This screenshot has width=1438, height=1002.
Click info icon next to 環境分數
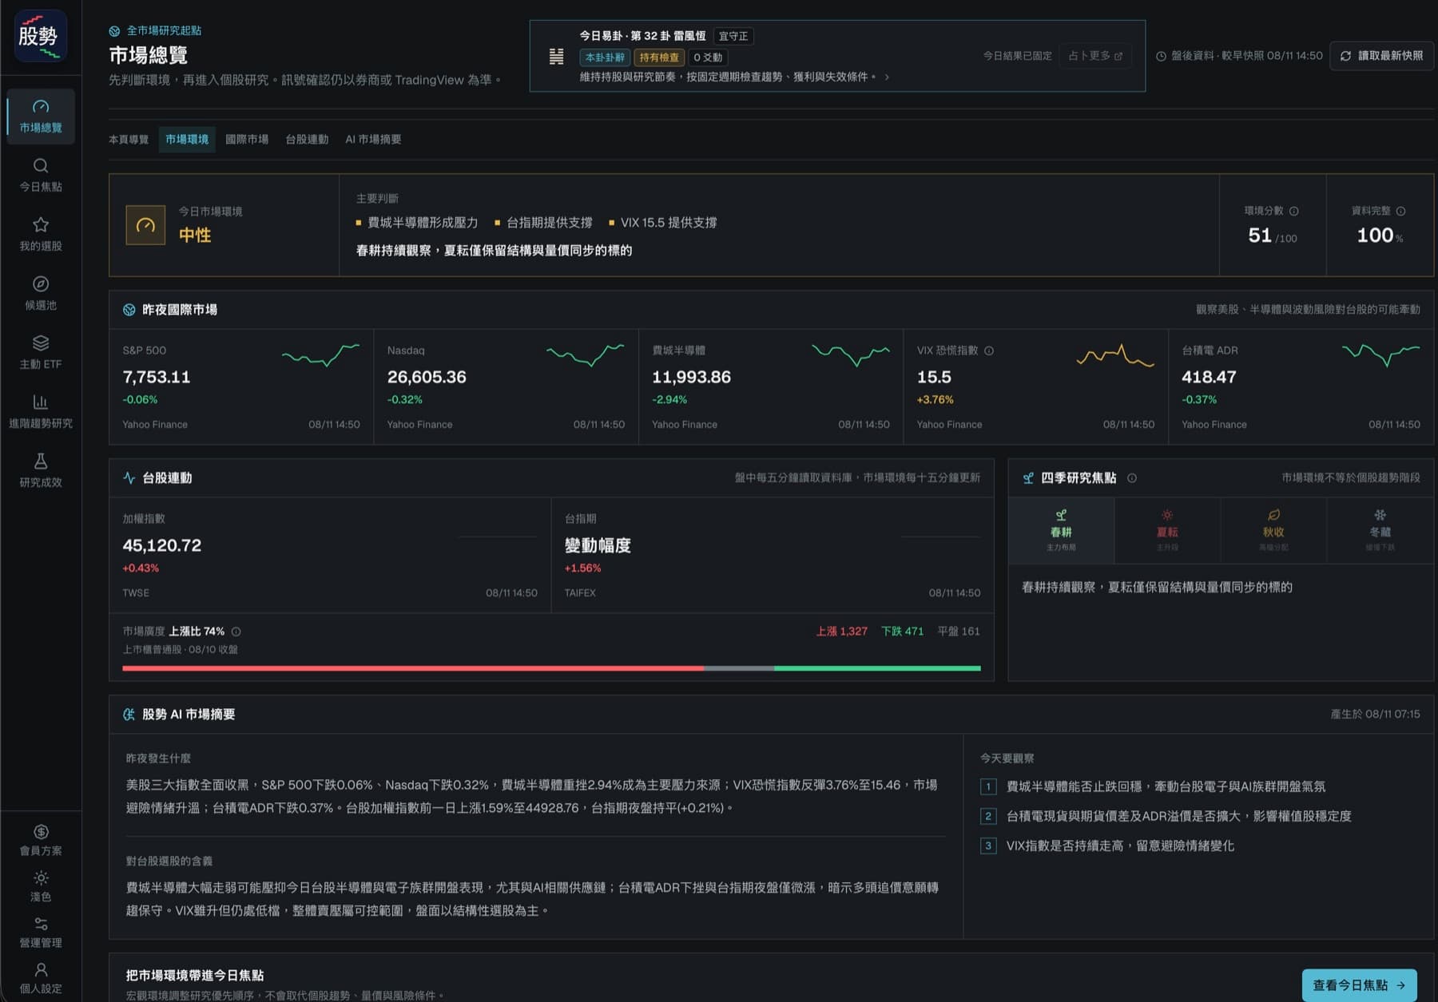1294,211
